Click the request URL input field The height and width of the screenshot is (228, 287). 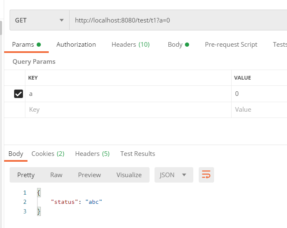[x=178, y=20]
